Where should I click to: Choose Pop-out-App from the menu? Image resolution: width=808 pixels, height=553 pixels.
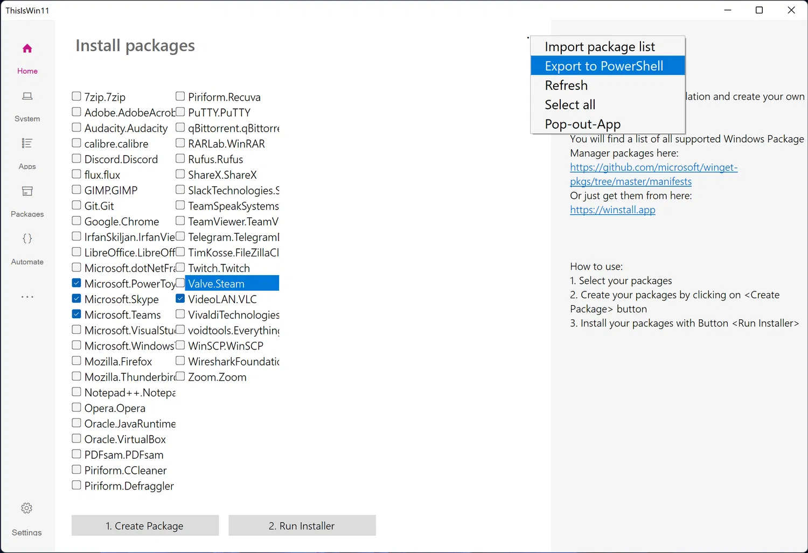[582, 124]
